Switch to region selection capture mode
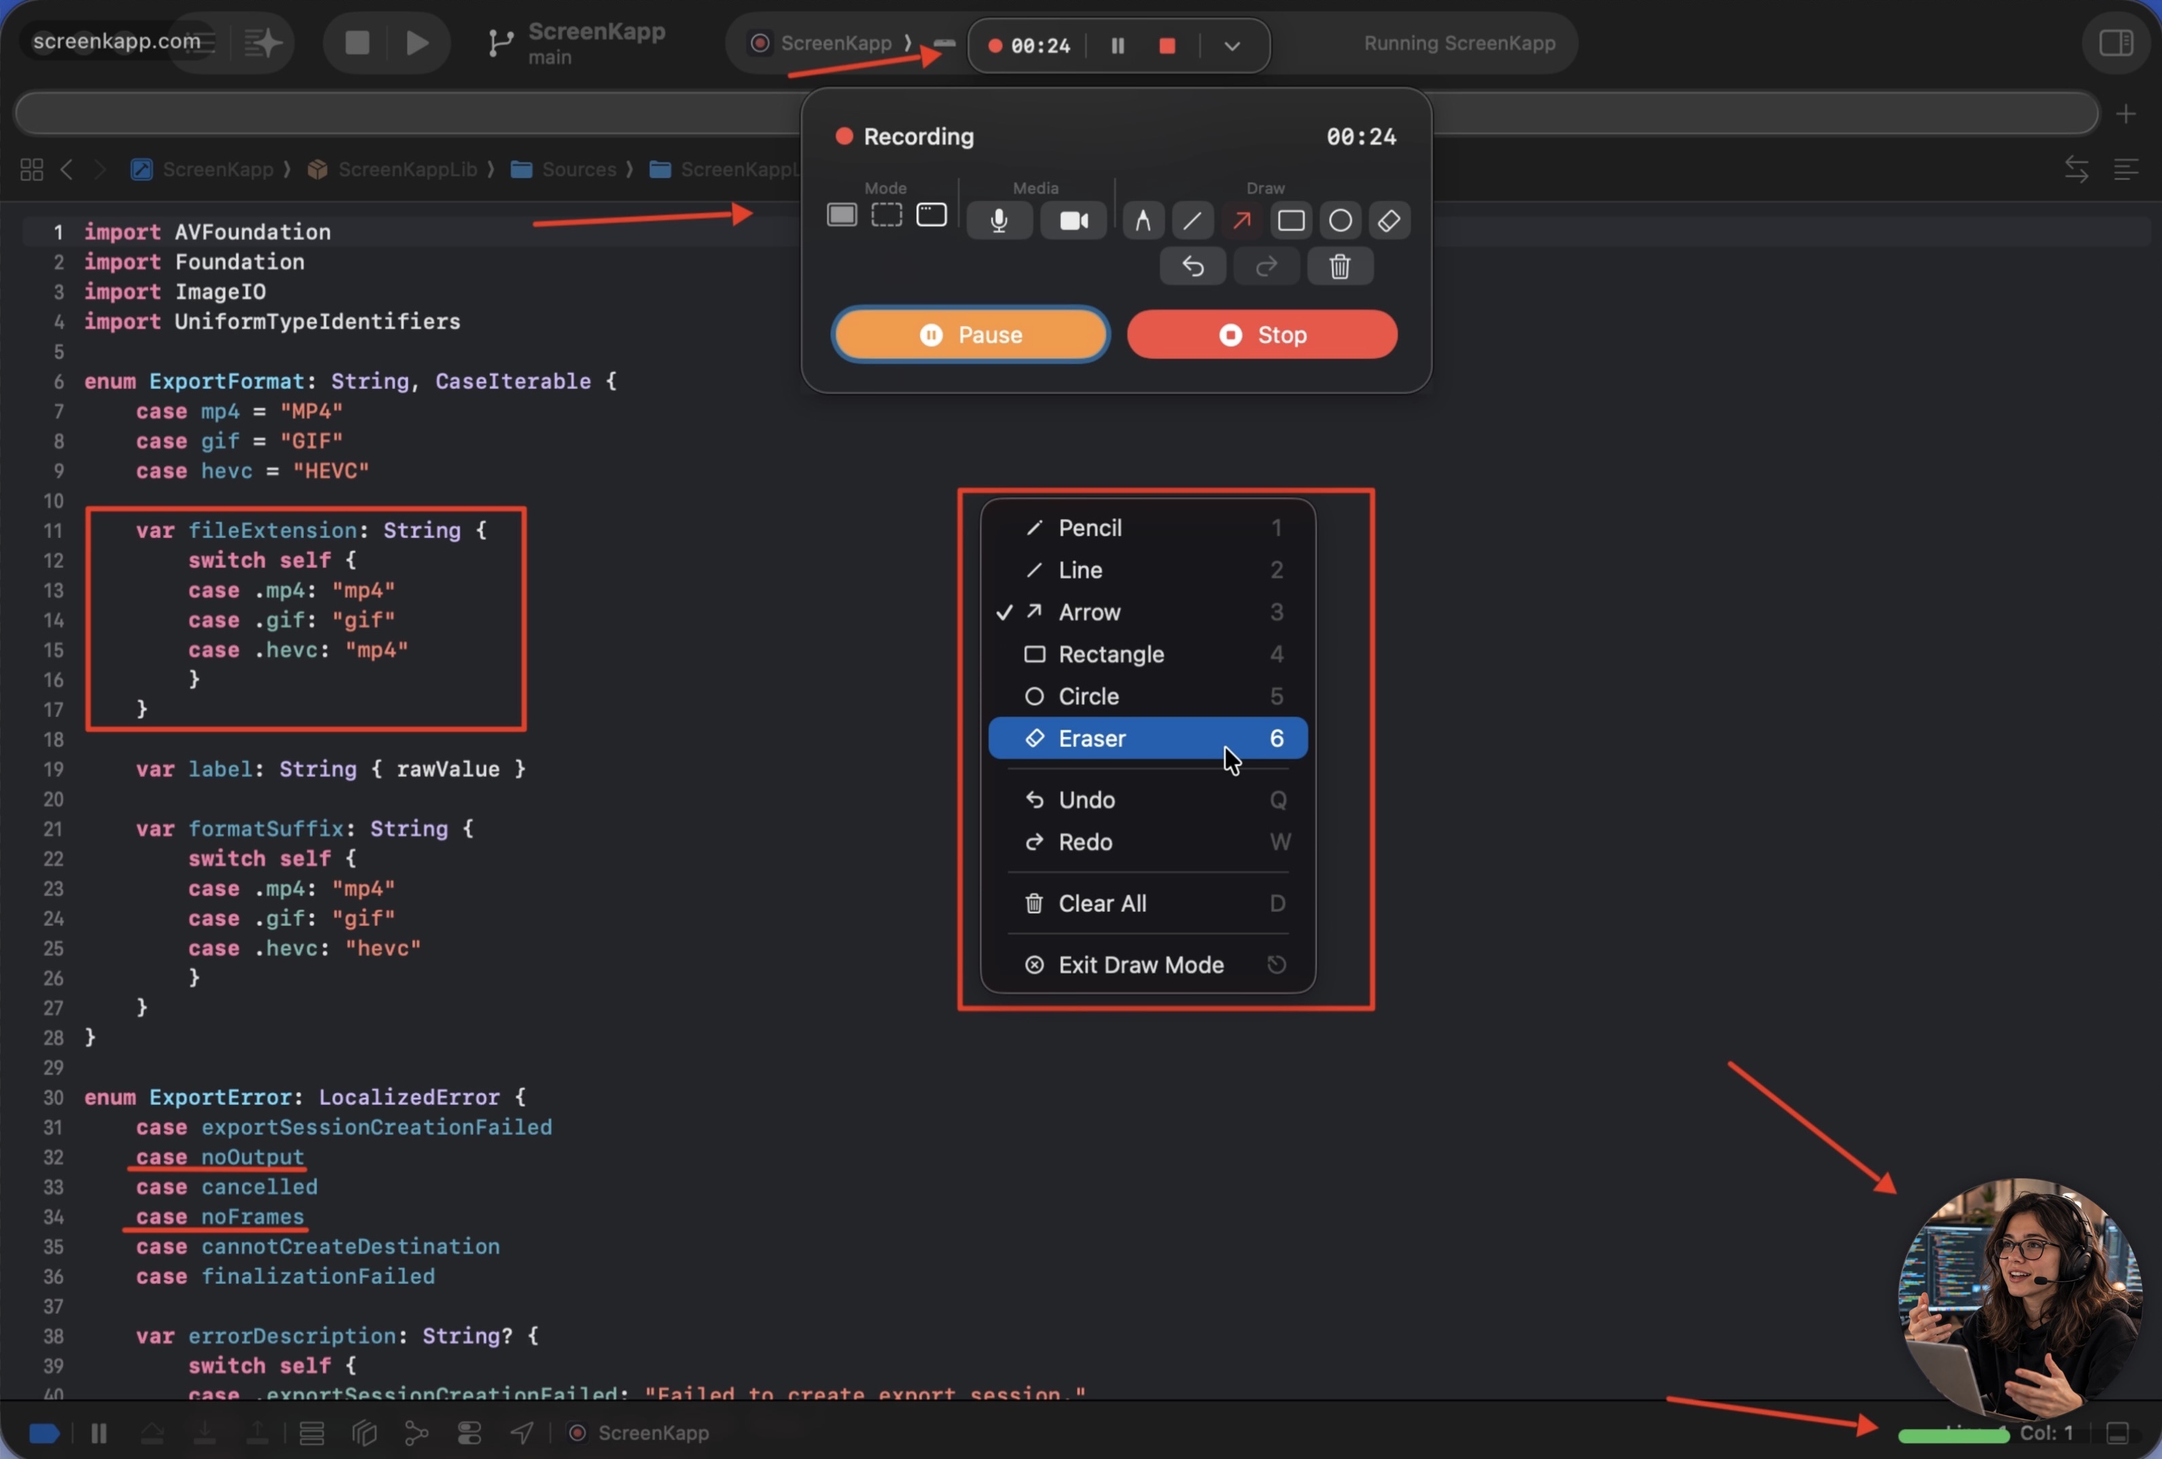This screenshot has width=2162, height=1459. [885, 216]
